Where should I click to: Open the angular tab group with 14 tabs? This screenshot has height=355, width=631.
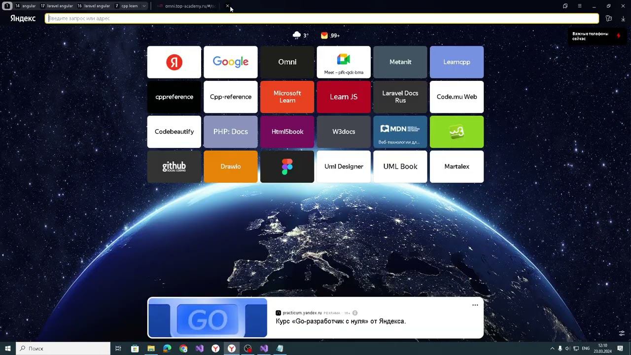pos(26,6)
